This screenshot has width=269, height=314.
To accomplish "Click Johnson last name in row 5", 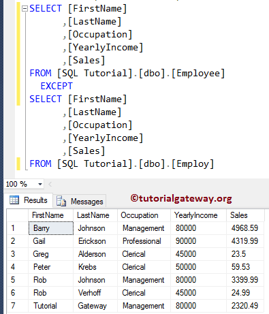I will click(95, 280).
